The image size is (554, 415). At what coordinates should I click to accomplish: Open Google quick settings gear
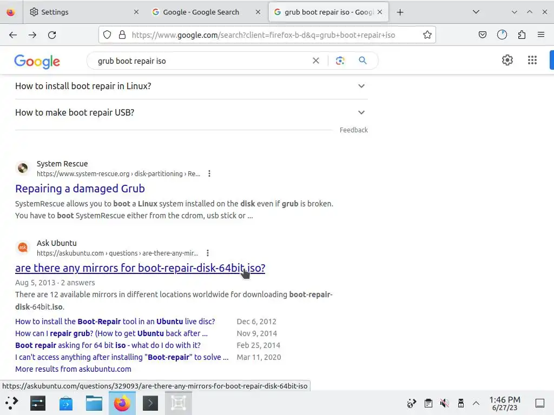tap(507, 60)
